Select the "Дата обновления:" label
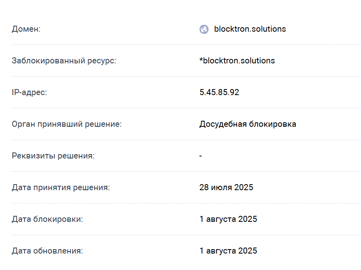The image size is (361, 270). [47, 251]
